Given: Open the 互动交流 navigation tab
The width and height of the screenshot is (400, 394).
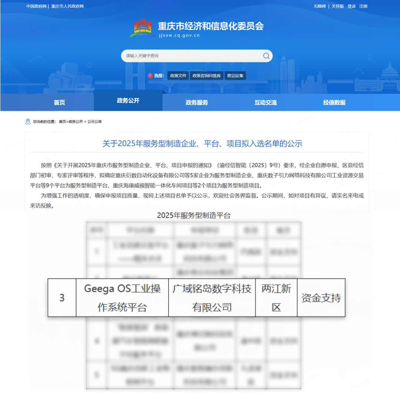Looking at the screenshot, I should [265, 103].
